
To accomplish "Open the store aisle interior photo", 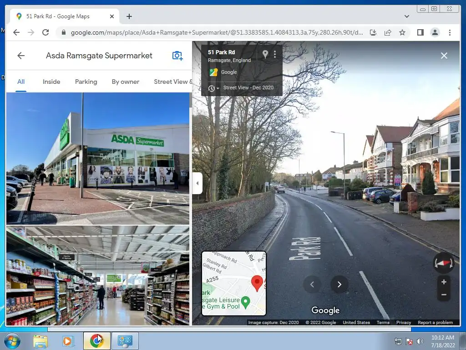I will (98, 275).
